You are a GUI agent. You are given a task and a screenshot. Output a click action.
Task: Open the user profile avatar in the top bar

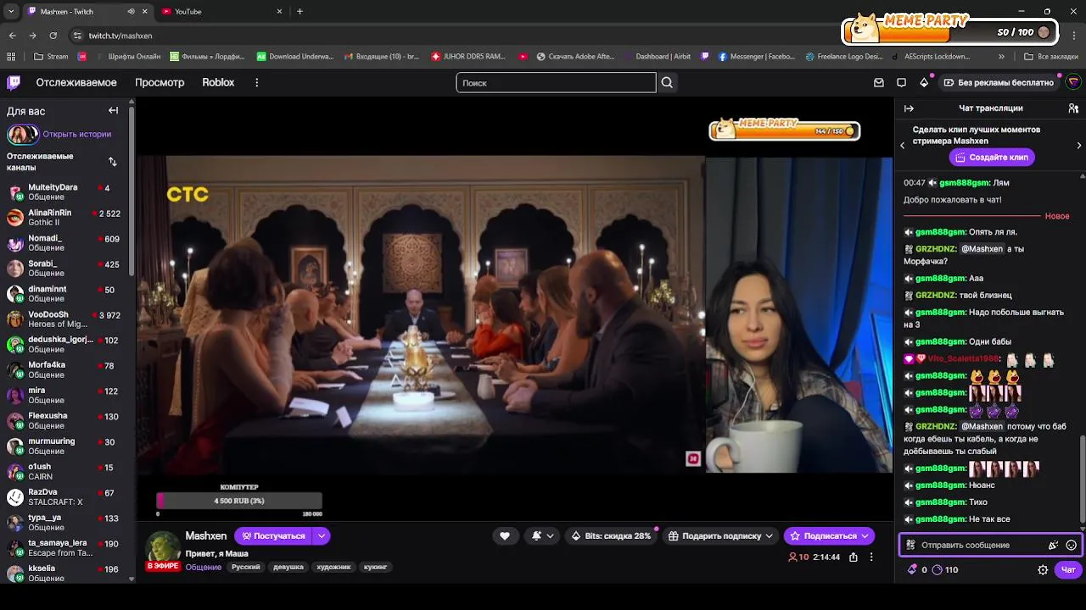[x=1073, y=82]
